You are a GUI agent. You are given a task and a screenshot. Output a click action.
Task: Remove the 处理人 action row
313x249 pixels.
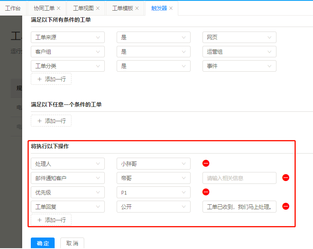click(206, 163)
